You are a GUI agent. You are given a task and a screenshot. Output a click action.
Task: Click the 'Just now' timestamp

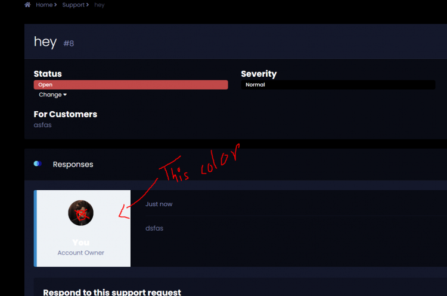(x=159, y=204)
